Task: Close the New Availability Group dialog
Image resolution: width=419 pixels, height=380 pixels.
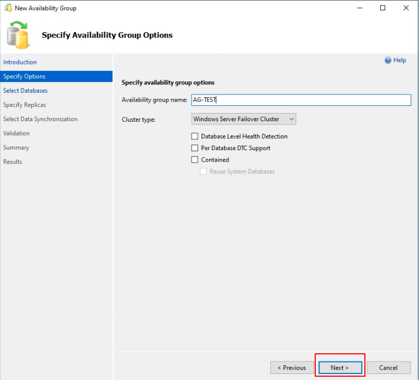Action: (x=406, y=8)
